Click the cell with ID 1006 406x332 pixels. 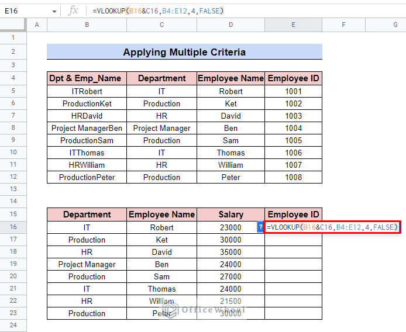tap(293, 153)
